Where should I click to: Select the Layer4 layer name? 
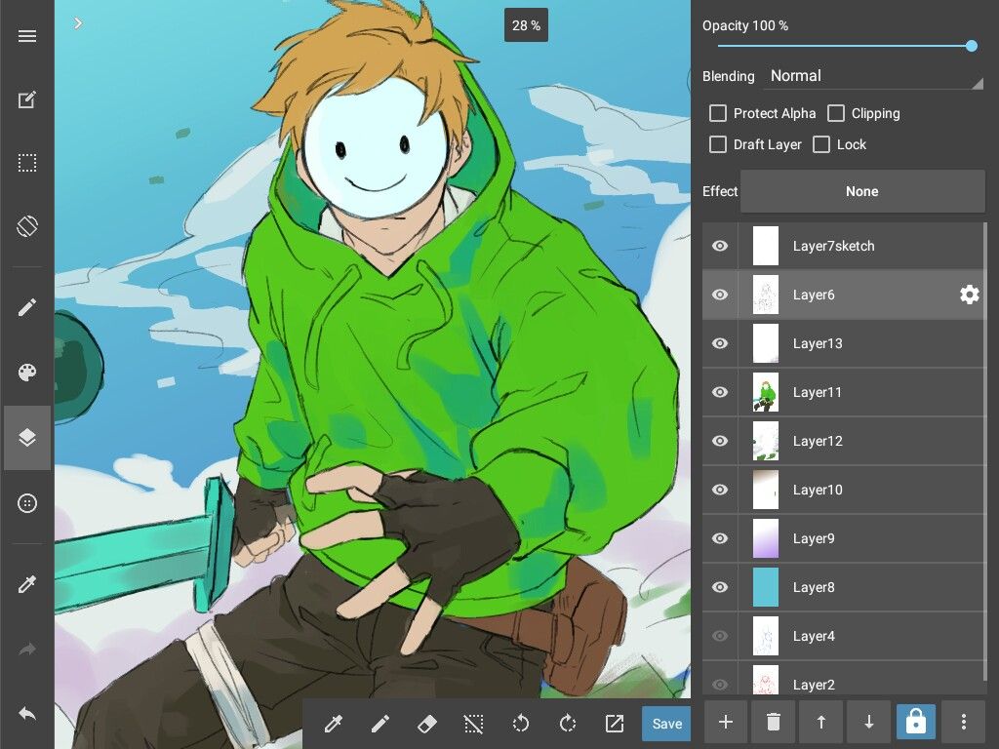click(x=814, y=636)
